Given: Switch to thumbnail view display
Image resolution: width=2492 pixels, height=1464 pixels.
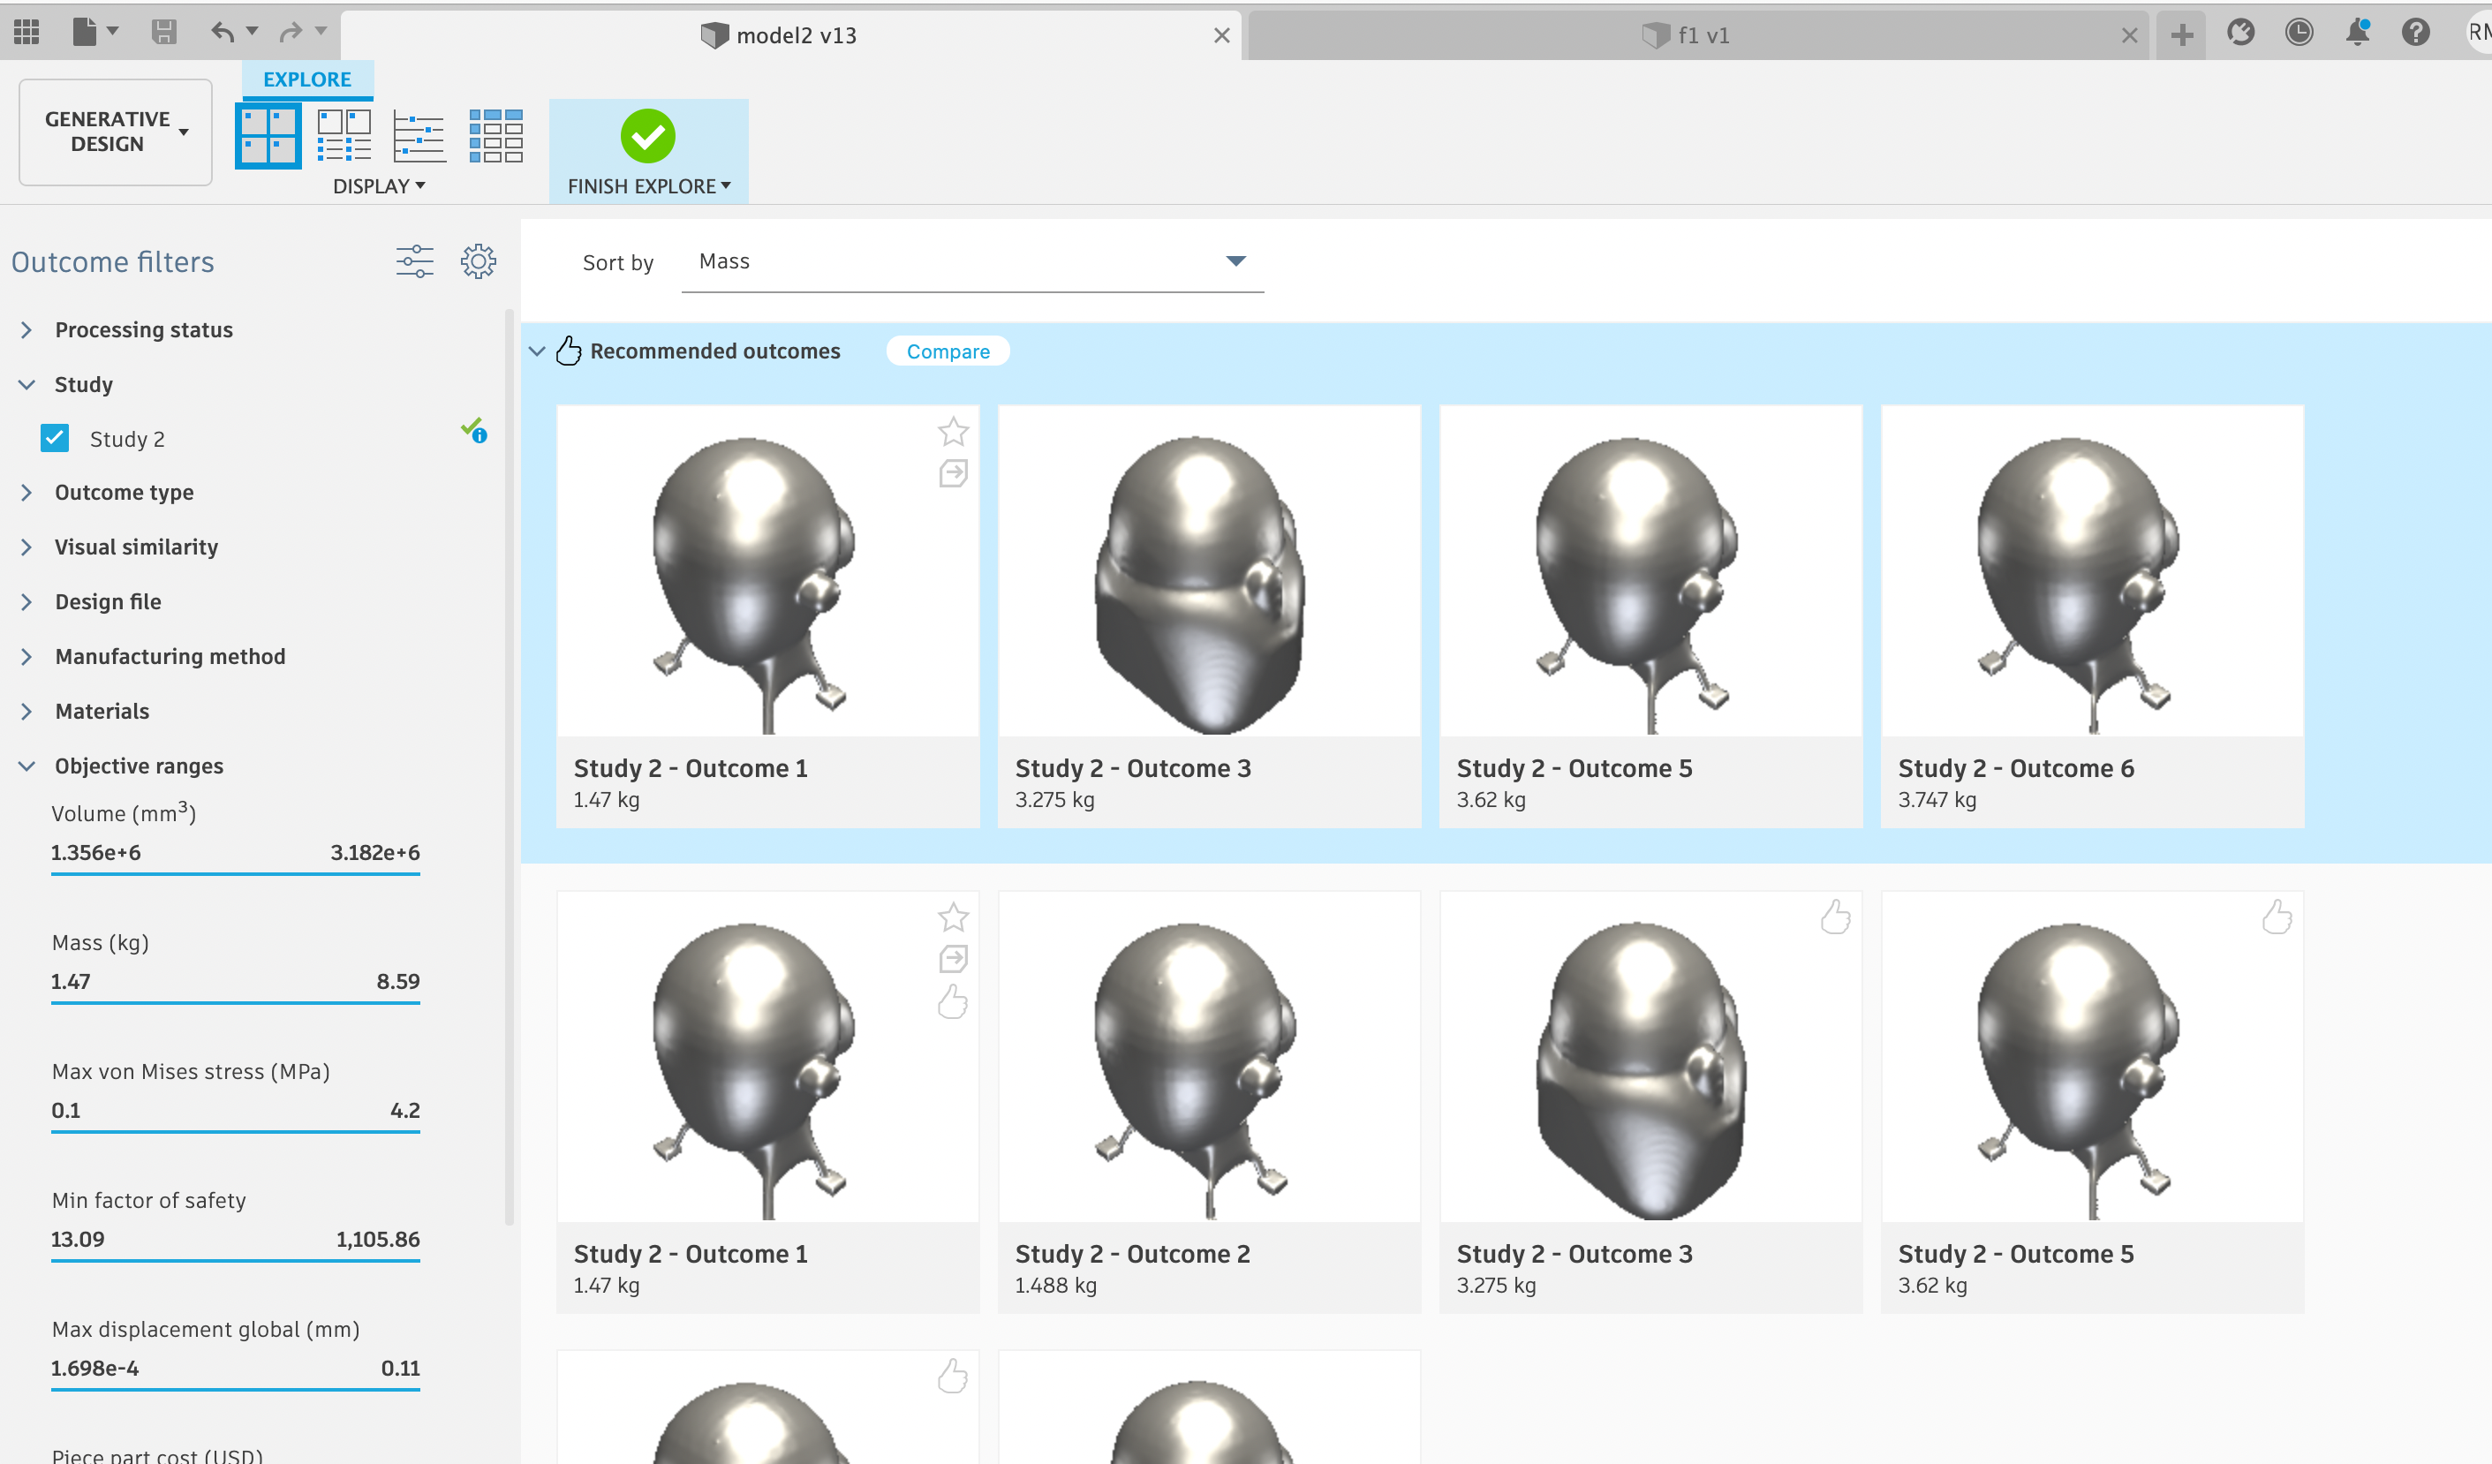Looking at the screenshot, I should pos(268,135).
